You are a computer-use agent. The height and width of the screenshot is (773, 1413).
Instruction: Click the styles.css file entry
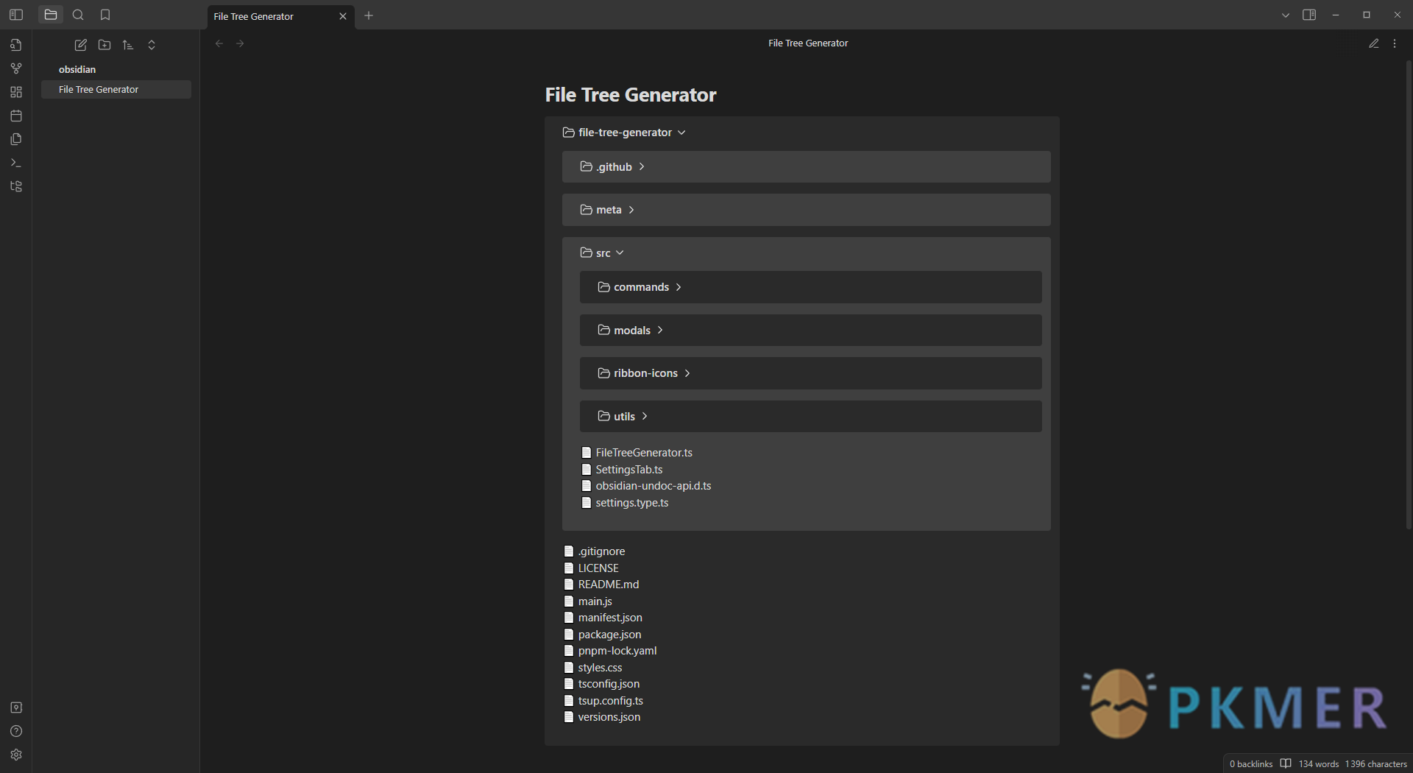click(x=593, y=668)
